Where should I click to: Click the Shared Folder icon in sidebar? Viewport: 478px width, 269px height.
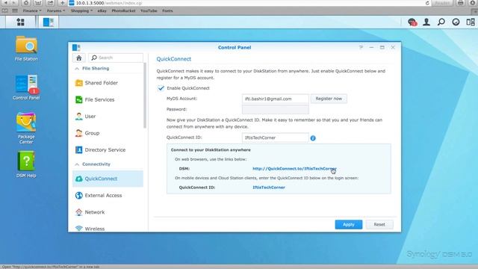tap(78, 83)
